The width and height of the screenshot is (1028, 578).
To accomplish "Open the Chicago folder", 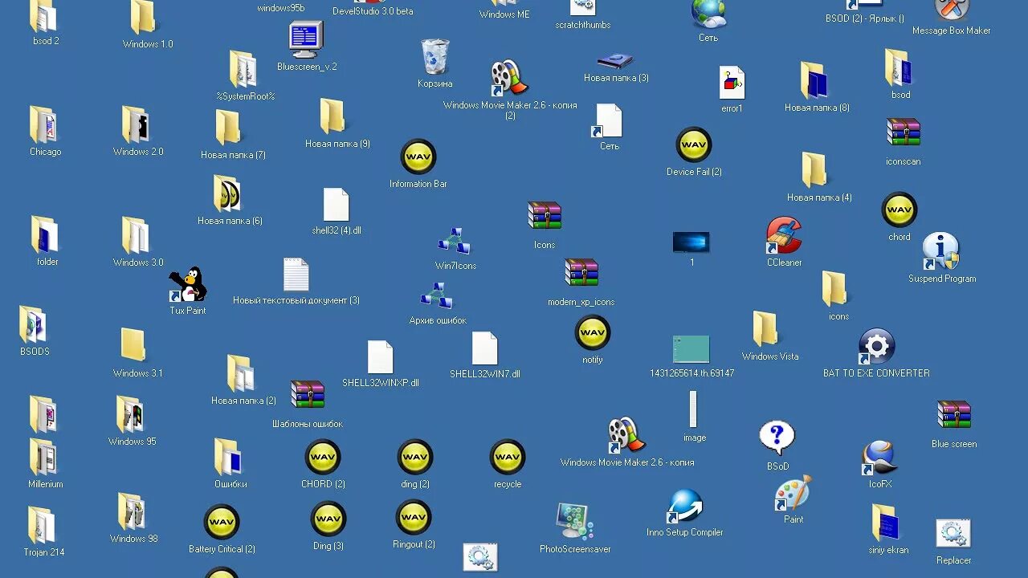I will (x=44, y=125).
